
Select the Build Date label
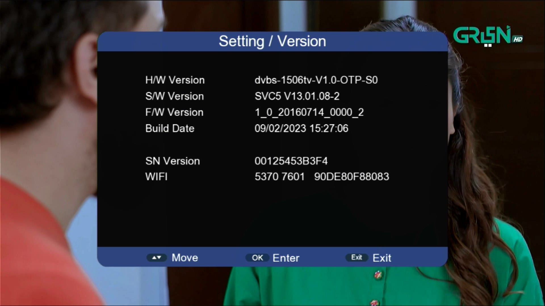point(170,129)
